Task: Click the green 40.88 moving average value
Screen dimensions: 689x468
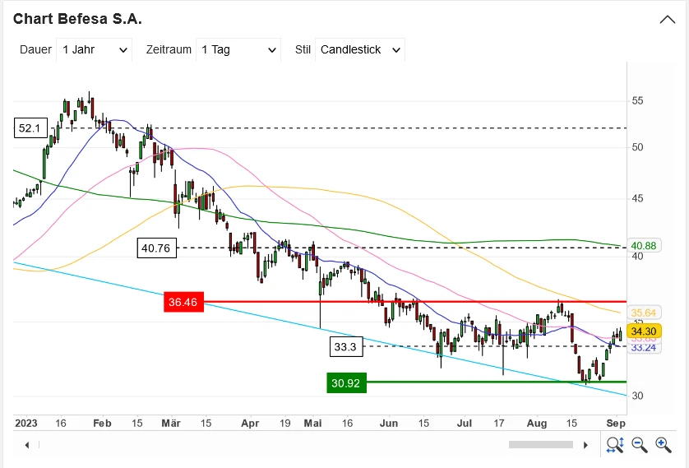Action: (x=643, y=245)
